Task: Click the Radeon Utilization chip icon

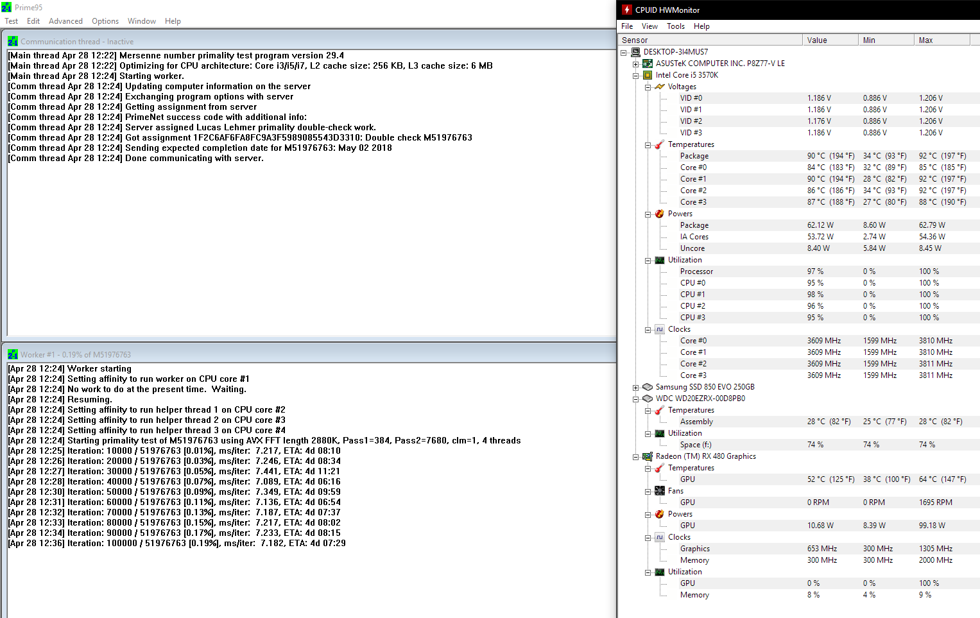Action: (660, 572)
